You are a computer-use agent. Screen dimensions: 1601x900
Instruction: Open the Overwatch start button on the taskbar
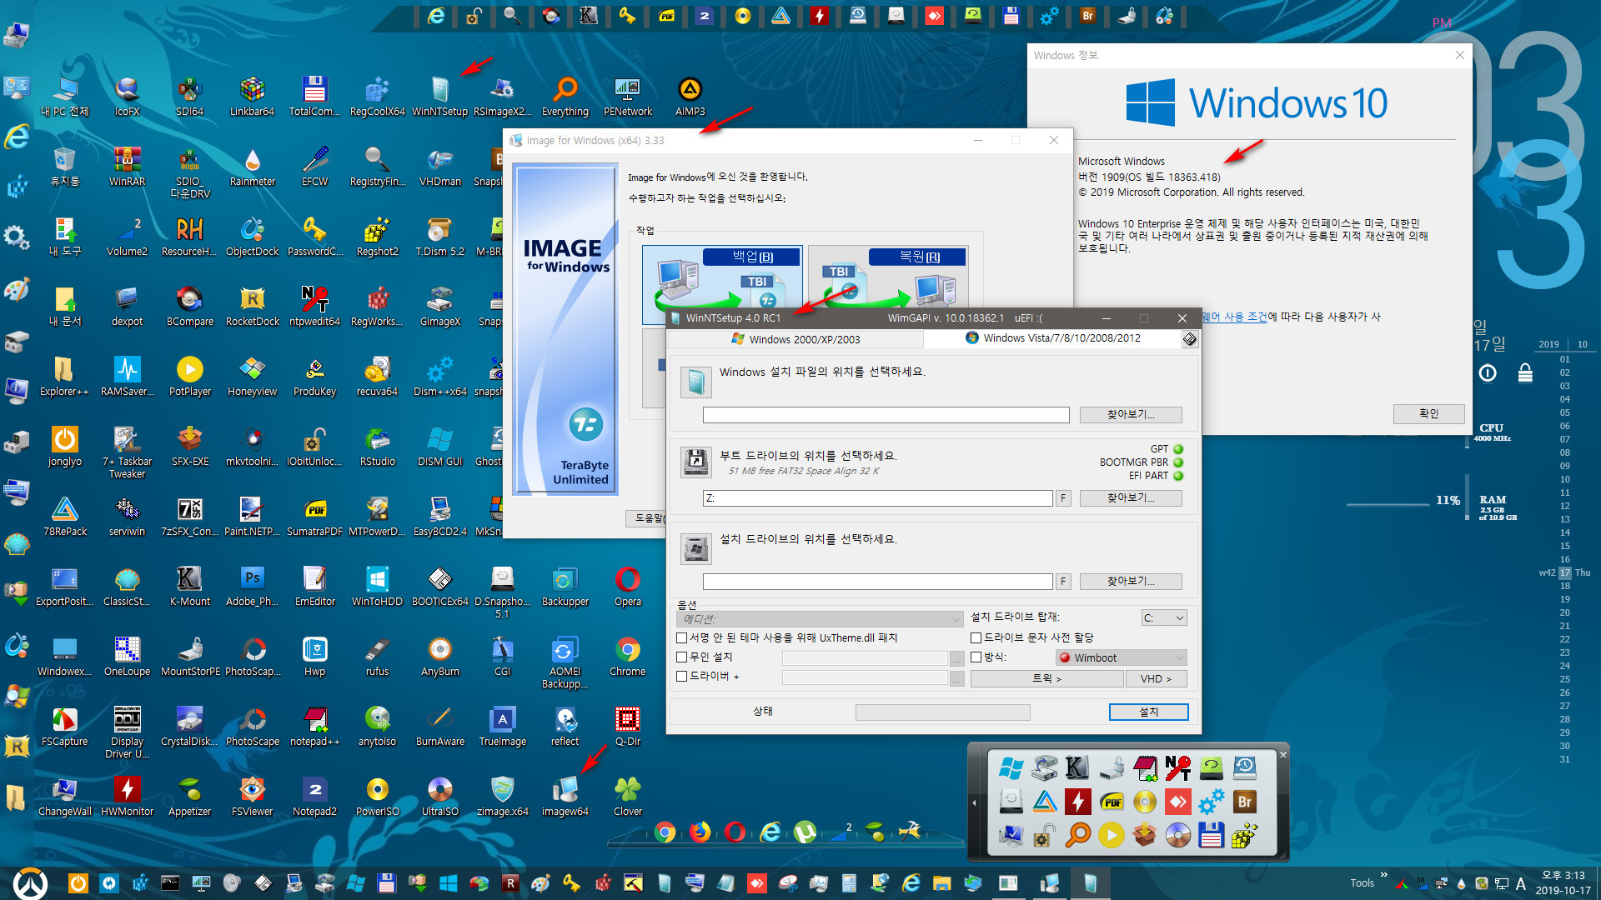(x=30, y=883)
